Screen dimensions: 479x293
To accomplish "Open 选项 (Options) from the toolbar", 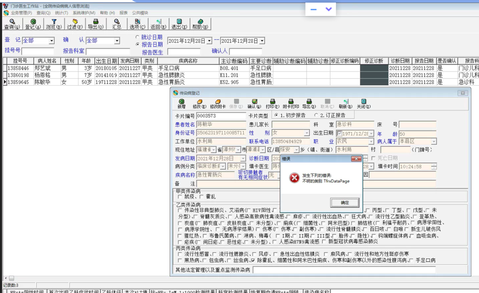I will 137,24.
